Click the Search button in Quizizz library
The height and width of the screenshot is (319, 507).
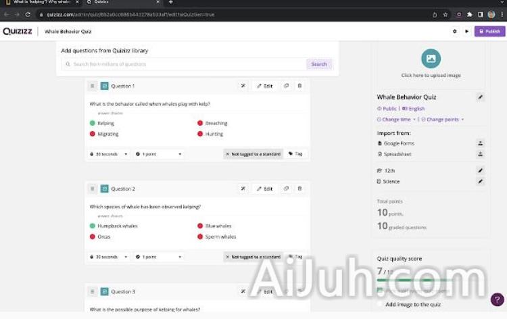coord(319,64)
